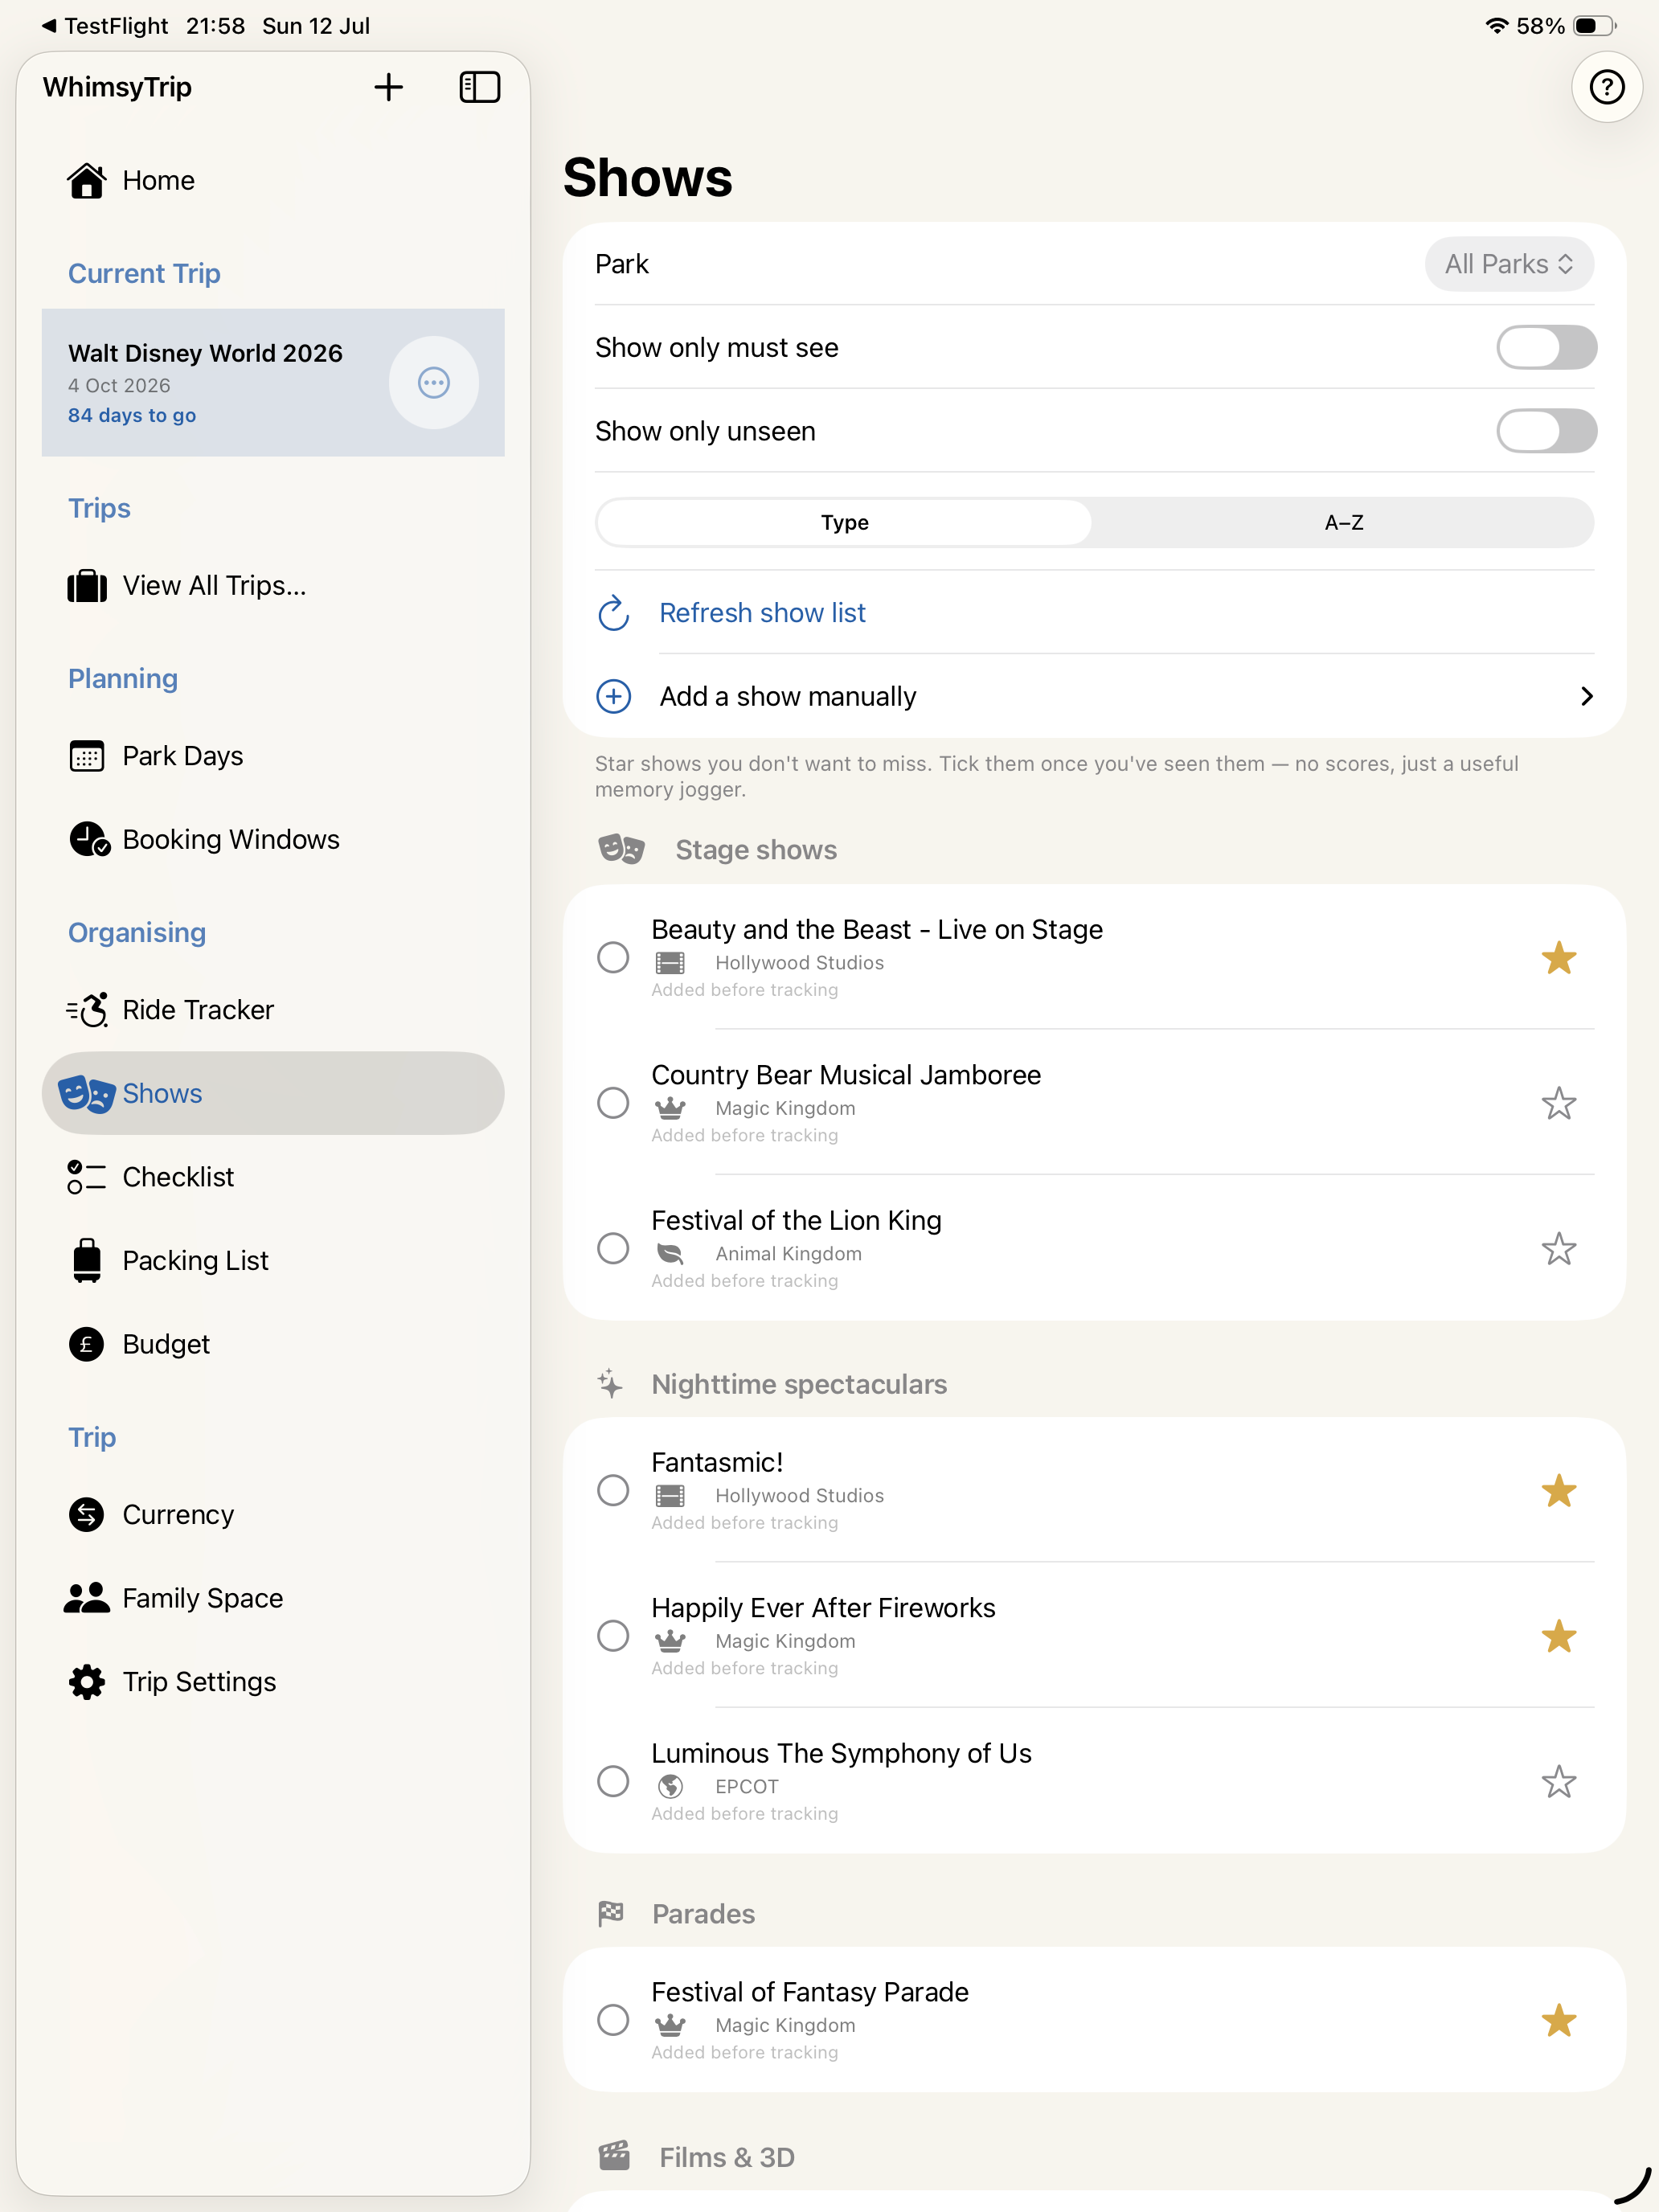Open Family Space
Image resolution: width=1659 pixels, height=2212 pixels.
point(273,1598)
